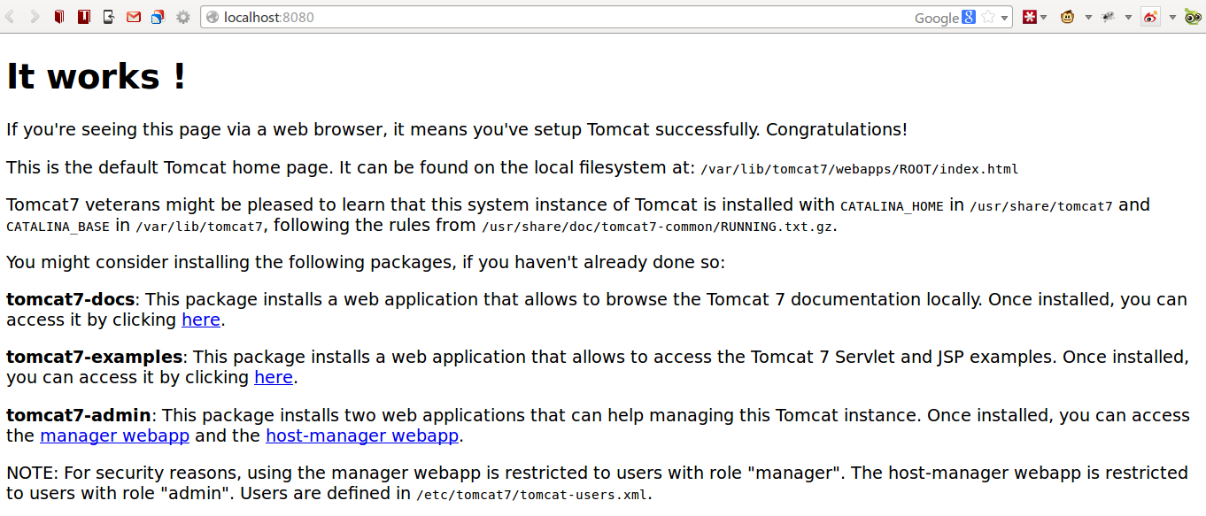
Task: Click the fly/bug extension icon
Action: tap(1108, 17)
